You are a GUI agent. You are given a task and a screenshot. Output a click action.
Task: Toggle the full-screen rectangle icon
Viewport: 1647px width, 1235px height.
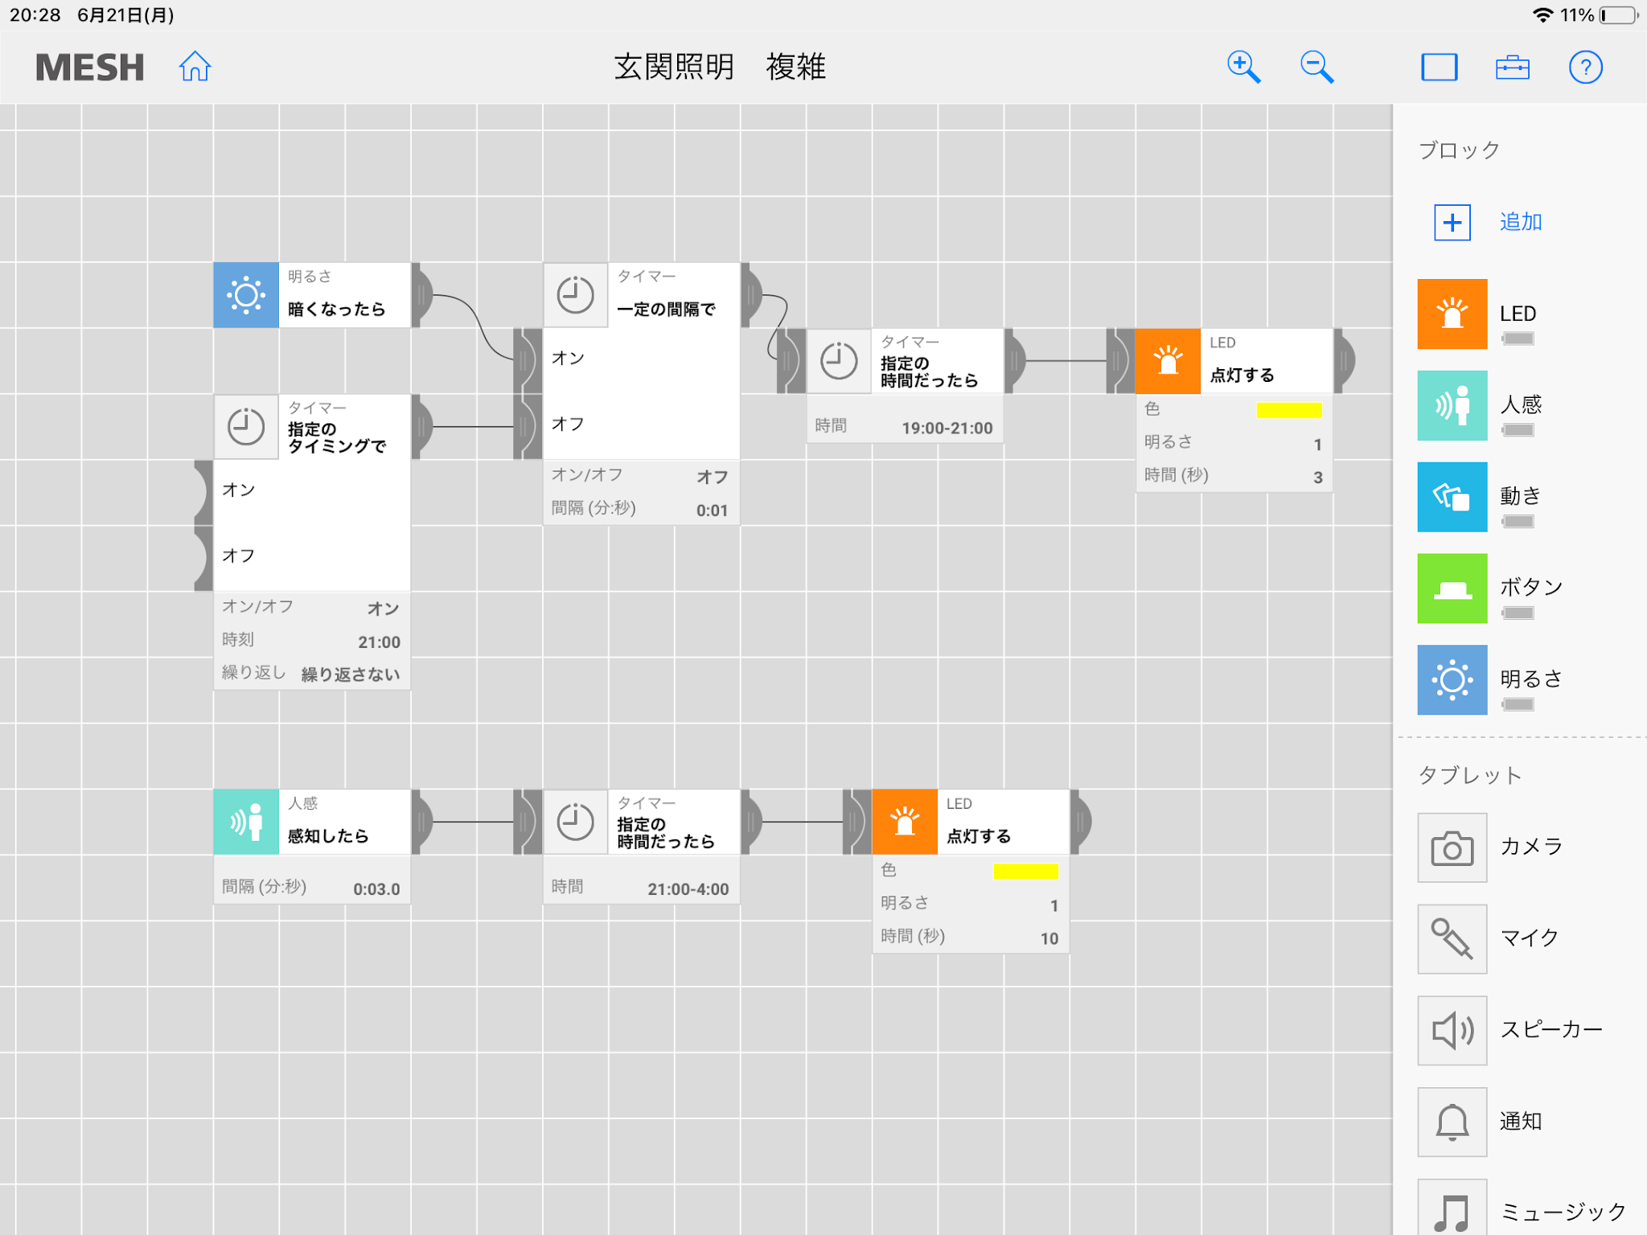coord(1439,67)
